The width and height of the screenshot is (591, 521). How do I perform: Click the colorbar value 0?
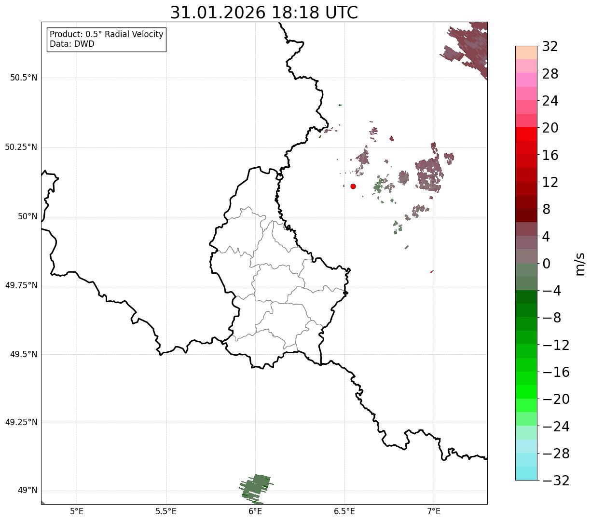coord(546,264)
